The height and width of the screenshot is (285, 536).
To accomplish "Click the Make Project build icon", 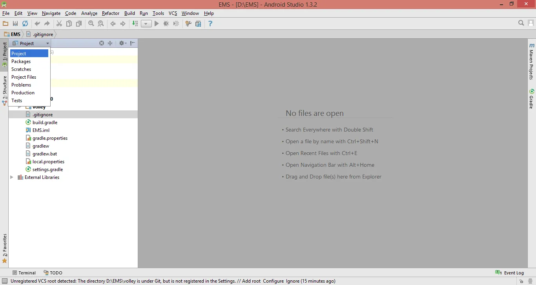I will pos(135,23).
